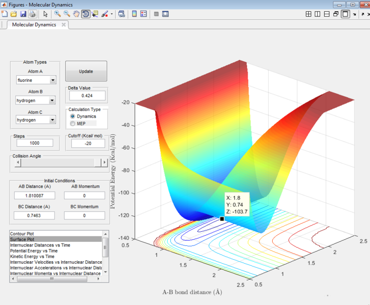Viewport: 370px width, 305px height.
Task: Click the Save Figure icon
Action: coord(22,14)
